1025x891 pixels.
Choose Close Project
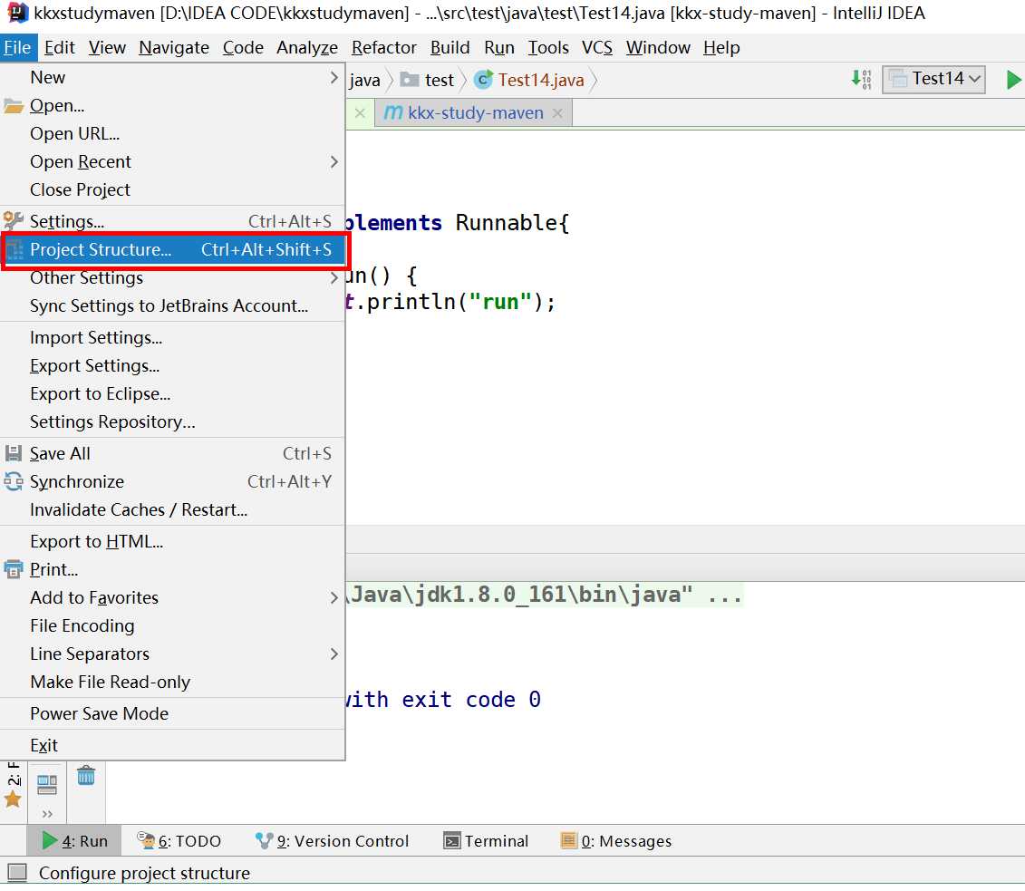(172, 189)
